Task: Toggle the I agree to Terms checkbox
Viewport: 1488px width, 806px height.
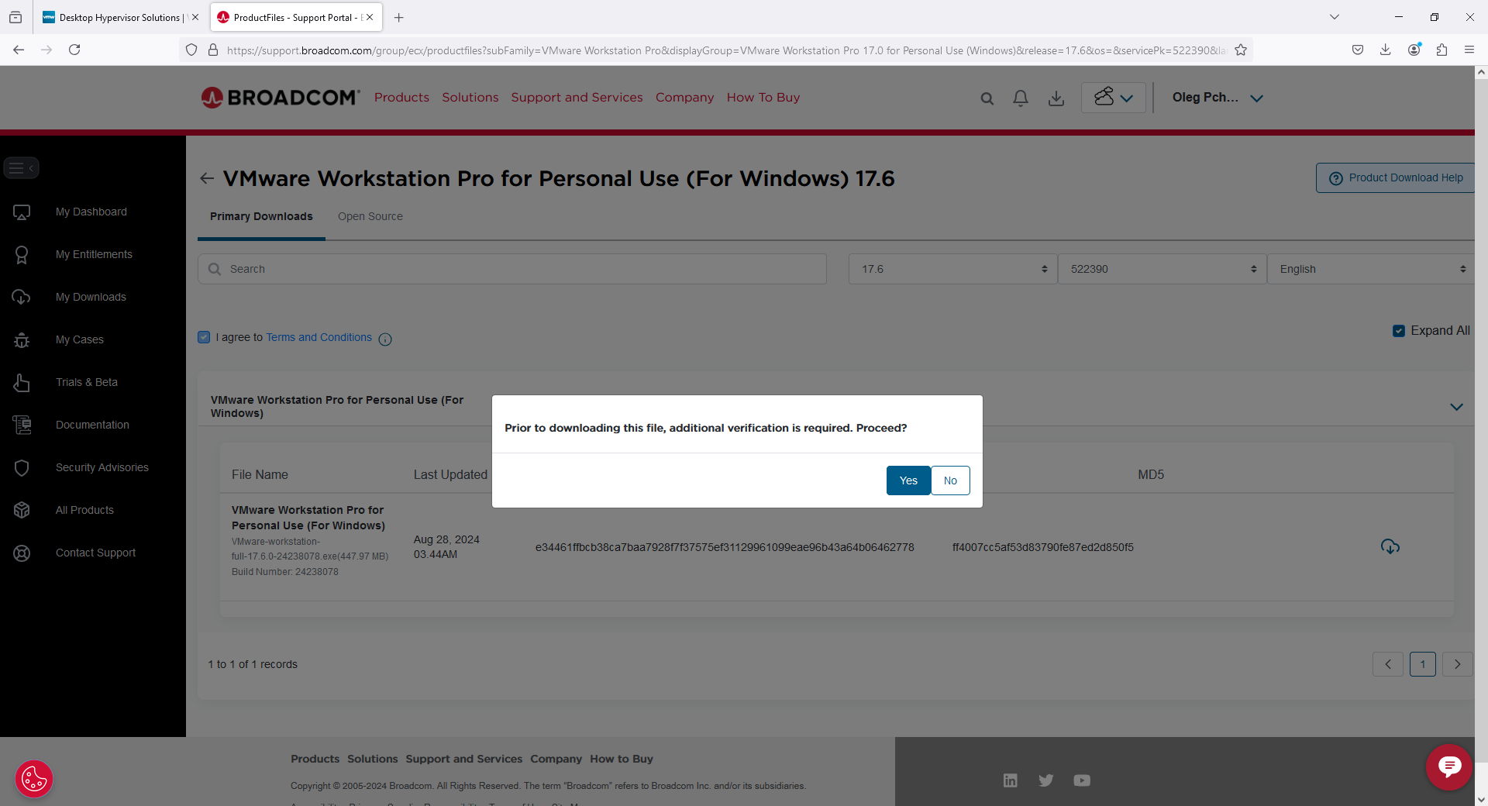Action: coord(204,337)
